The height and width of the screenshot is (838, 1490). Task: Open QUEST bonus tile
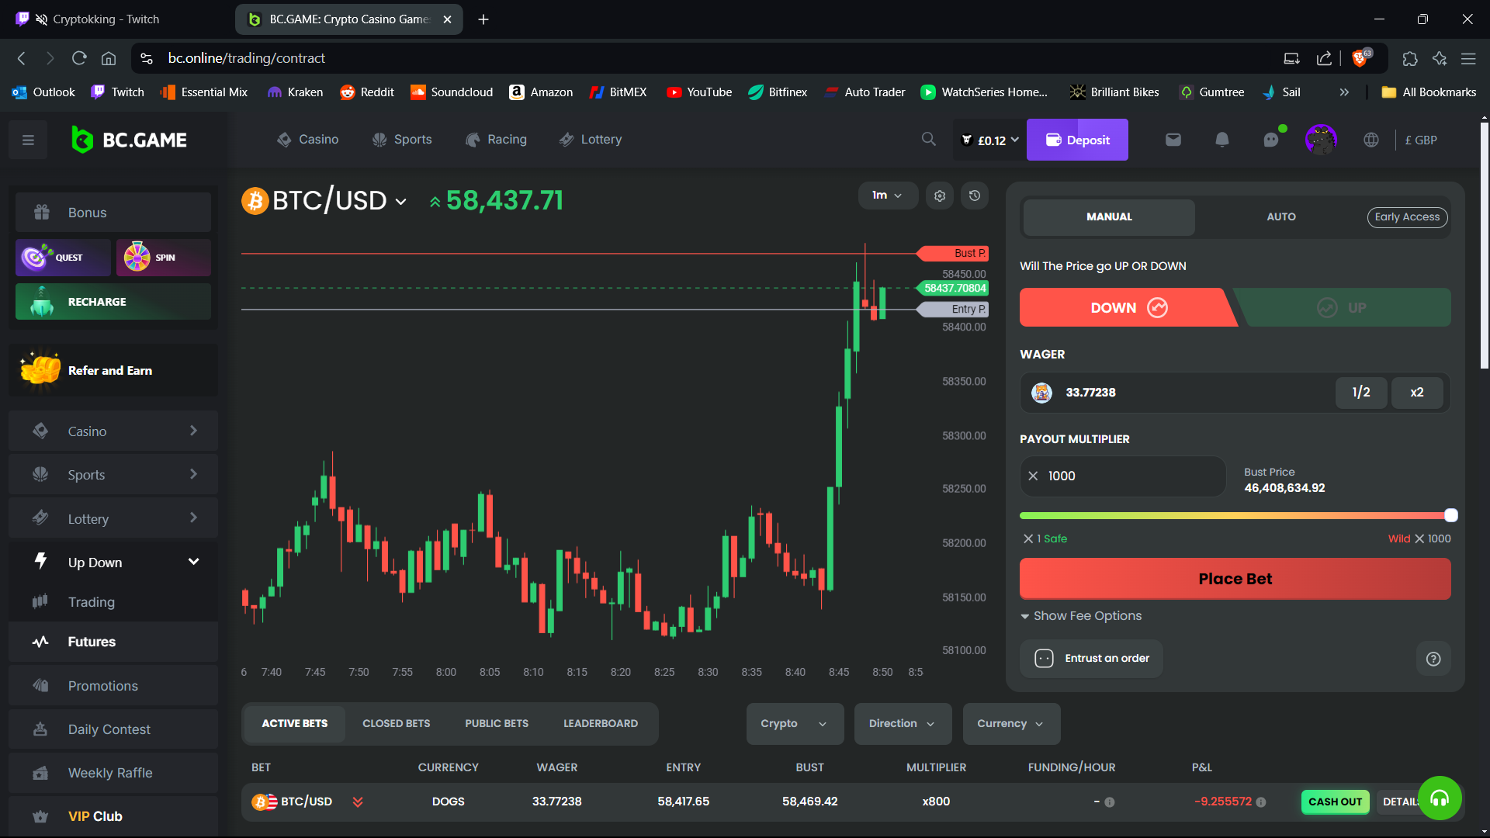(x=63, y=258)
